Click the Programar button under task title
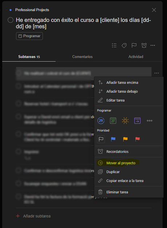Screen dimensions: 167x228 29,36
